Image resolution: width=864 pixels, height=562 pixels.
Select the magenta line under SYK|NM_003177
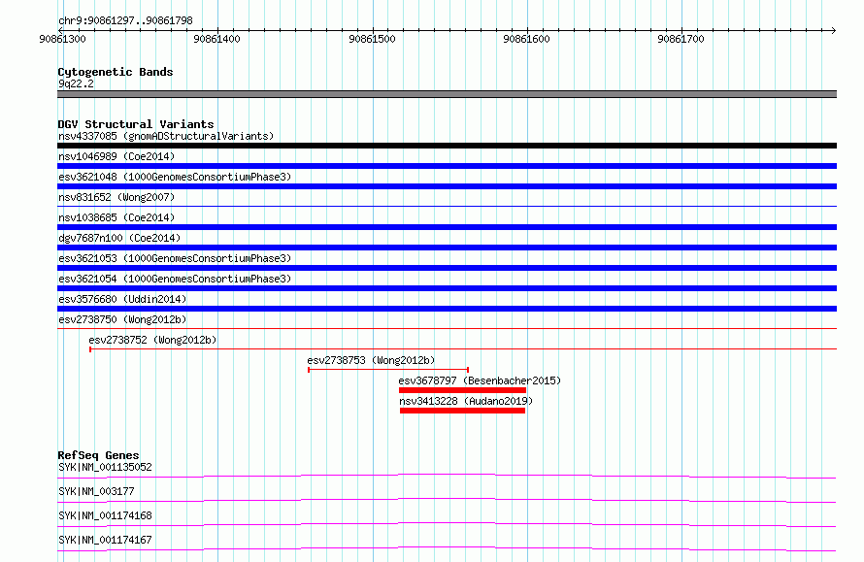[x=447, y=500]
